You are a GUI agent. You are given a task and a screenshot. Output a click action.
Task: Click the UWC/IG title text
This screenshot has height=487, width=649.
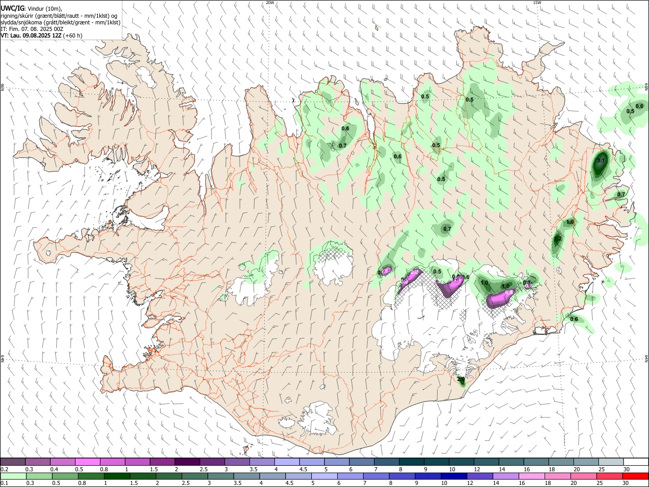pos(12,8)
